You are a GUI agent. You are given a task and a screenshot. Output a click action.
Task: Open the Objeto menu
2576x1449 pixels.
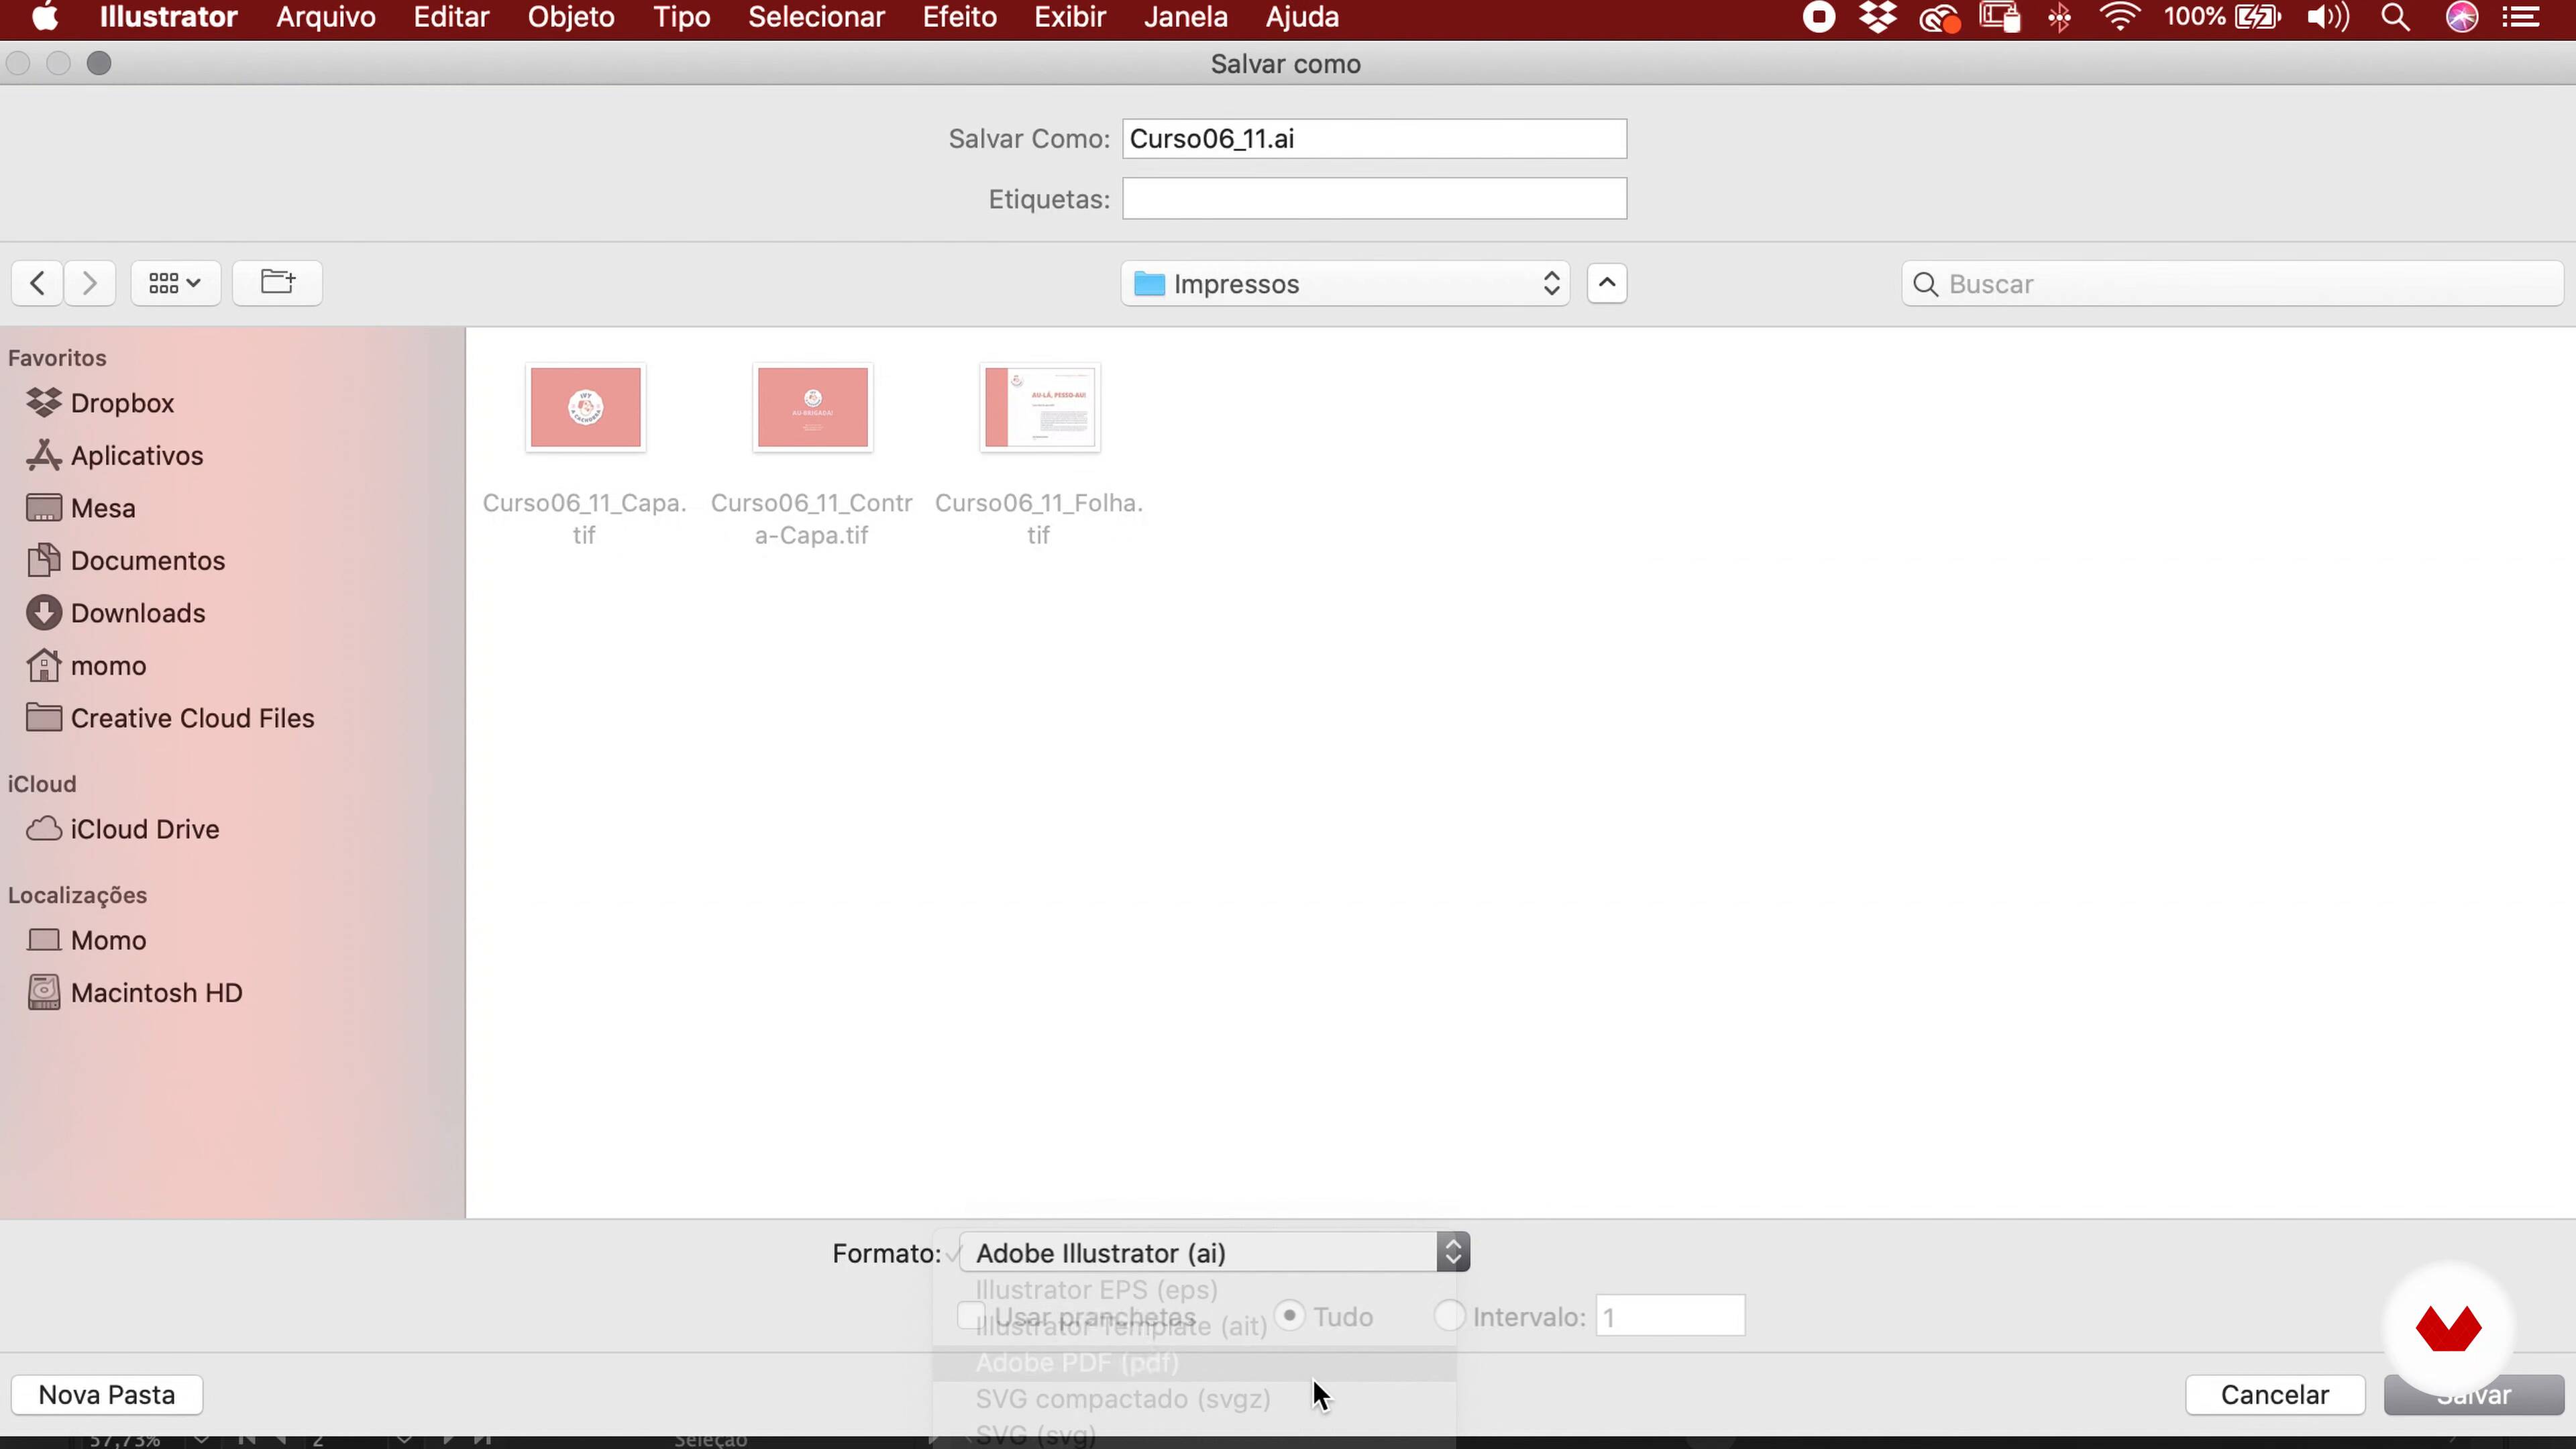pyautogui.click(x=571, y=17)
